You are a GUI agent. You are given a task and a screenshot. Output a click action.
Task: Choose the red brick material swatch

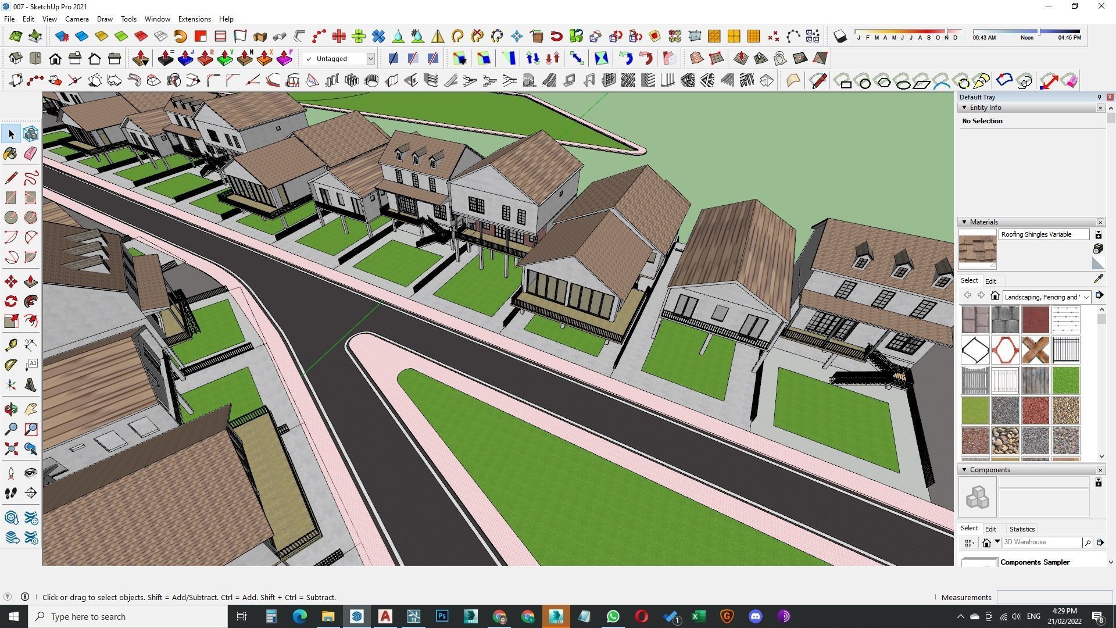click(1035, 319)
